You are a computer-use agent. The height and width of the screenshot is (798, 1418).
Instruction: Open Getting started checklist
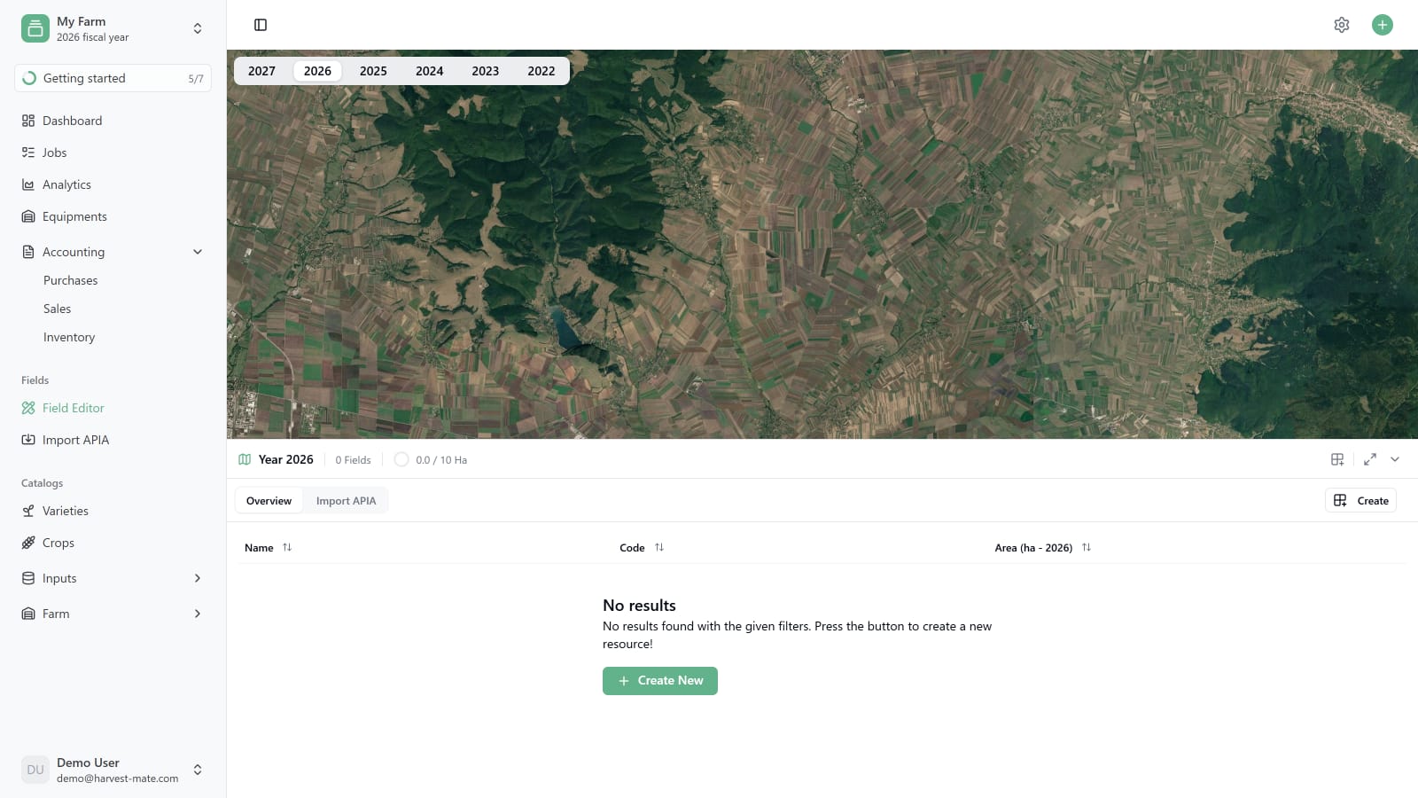point(113,78)
